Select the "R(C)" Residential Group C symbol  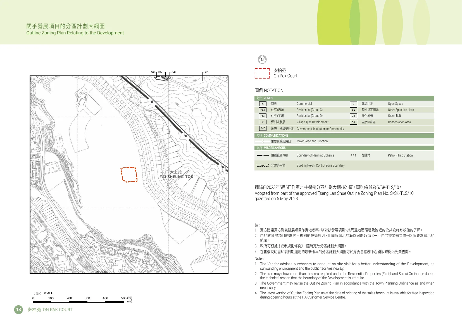tap(263, 110)
